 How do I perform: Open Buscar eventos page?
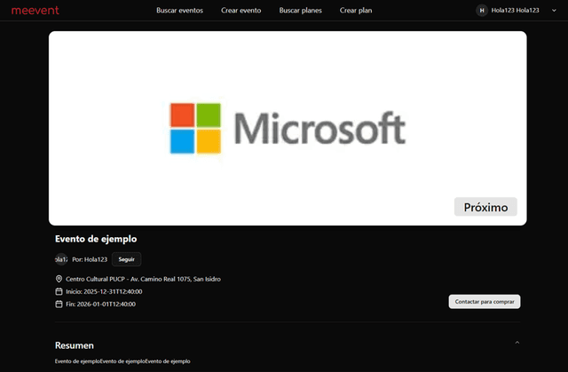179,11
